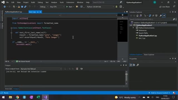Switch to the PythonApplication1.py editor tab

coord(14,12)
